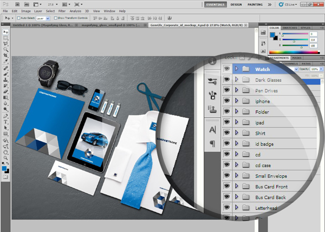
Task: Click the color spectrum ramp bar
Action: tap(294, 52)
